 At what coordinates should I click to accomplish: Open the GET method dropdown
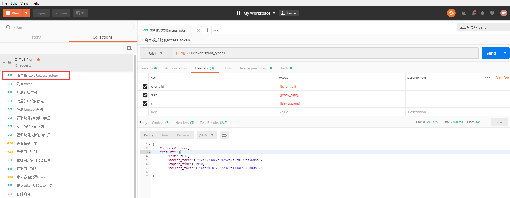(x=156, y=53)
